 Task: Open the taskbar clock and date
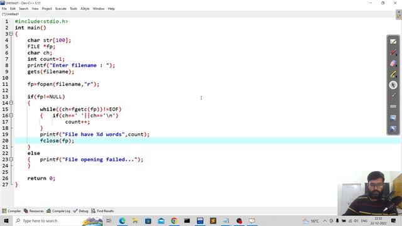[x=378, y=220]
